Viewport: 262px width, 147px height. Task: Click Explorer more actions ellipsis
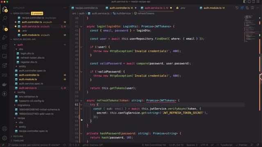pyautogui.click(x=65, y=8)
